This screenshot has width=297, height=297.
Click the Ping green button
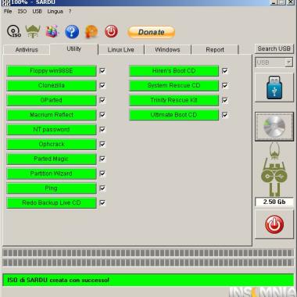point(52,188)
